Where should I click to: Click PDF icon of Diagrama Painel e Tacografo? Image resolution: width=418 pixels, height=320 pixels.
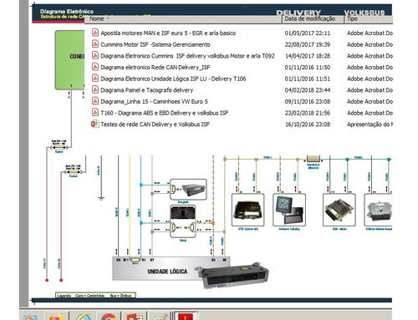click(95, 89)
